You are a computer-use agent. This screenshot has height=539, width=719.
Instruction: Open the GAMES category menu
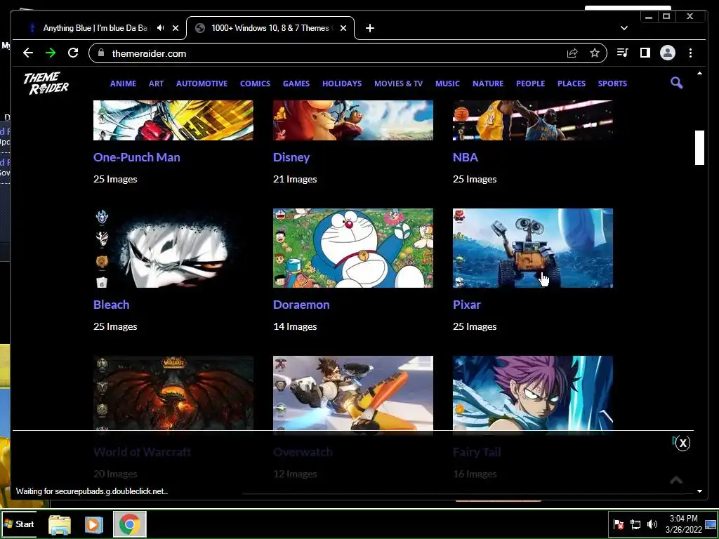click(296, 84)
